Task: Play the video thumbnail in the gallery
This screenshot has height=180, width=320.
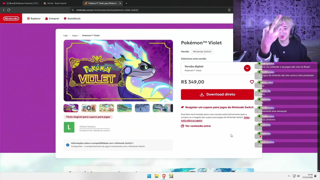Action: point(89,108)
